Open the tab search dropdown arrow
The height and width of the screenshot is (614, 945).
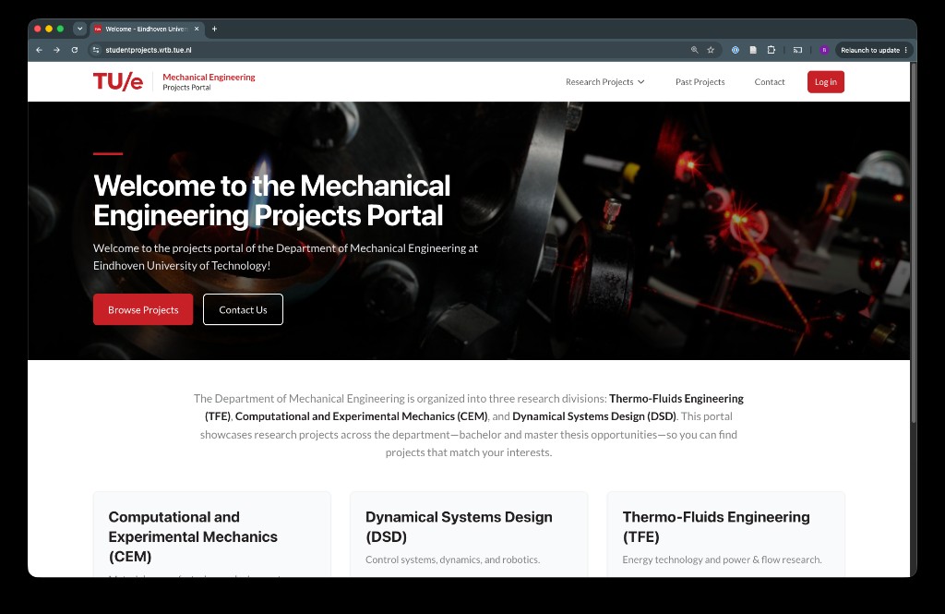79,29
